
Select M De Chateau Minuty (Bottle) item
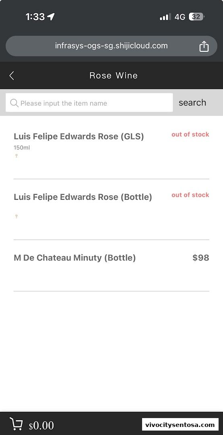[x=111, y=265]
